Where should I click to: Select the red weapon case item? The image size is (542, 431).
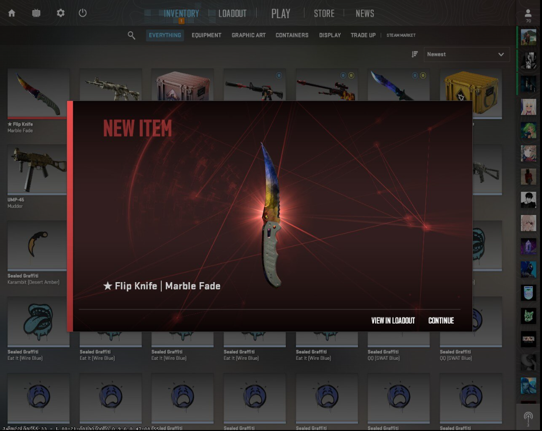click(x=183, y=85)
